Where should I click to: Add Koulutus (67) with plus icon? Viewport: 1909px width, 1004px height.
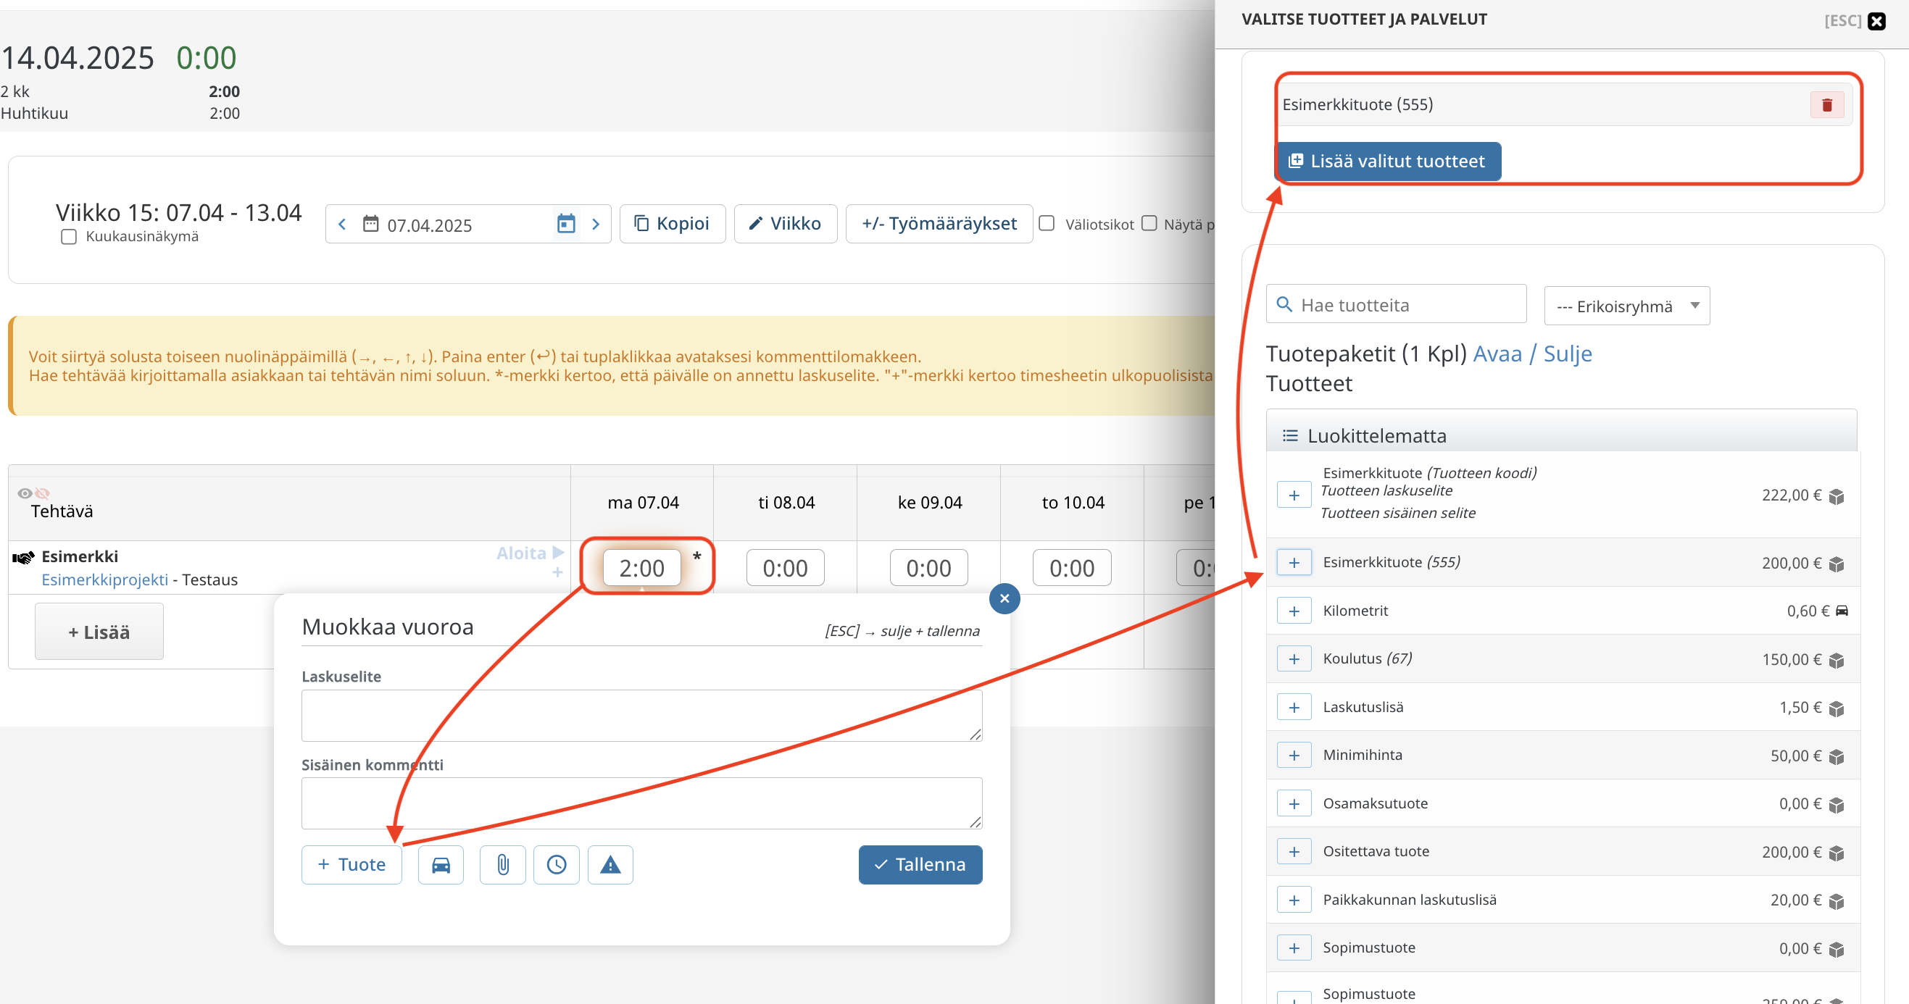click(1294, 658)
